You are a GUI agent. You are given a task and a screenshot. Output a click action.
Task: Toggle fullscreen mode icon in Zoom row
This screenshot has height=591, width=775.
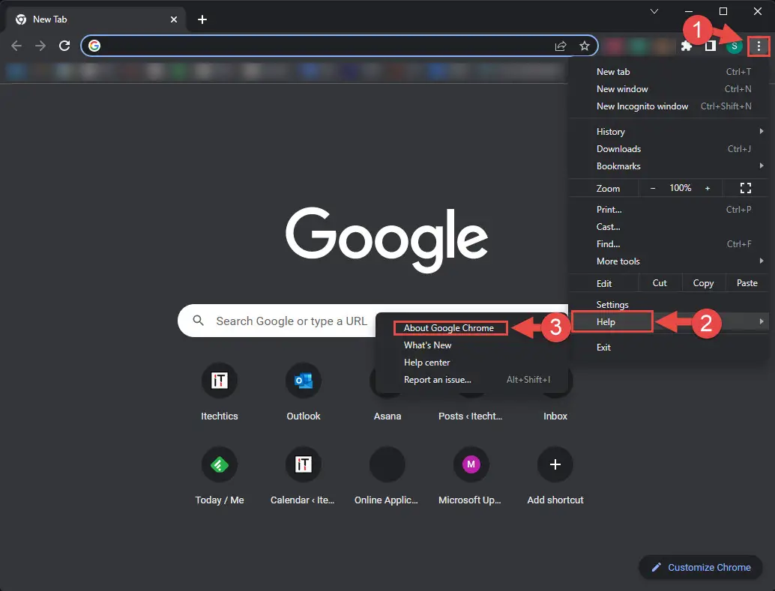(745, 188)
